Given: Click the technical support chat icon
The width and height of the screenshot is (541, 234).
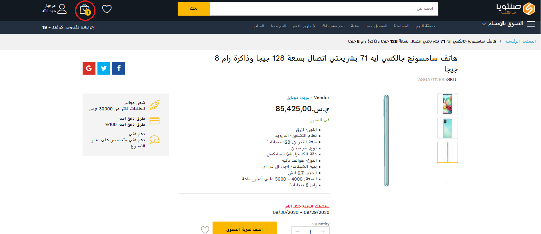Looking at the screenshot, I should point(154,140).
